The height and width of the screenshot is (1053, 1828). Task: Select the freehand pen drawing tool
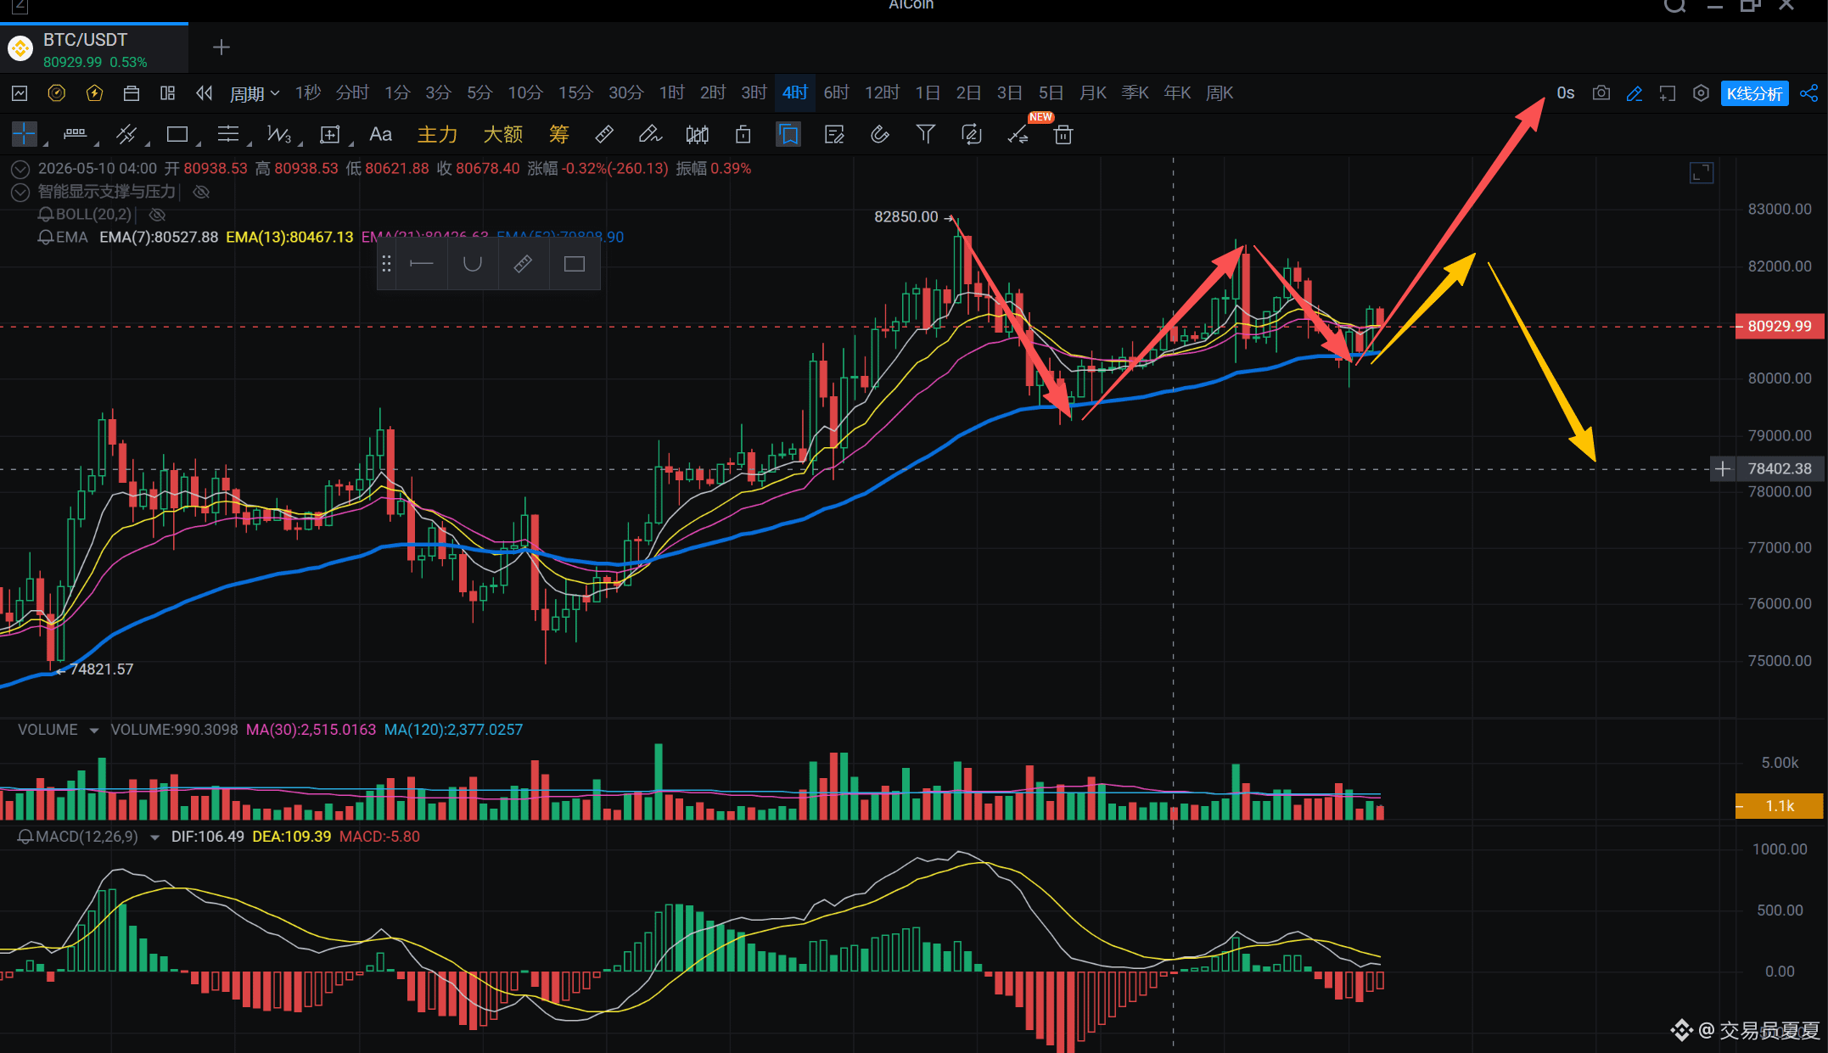tap(650, 134)
